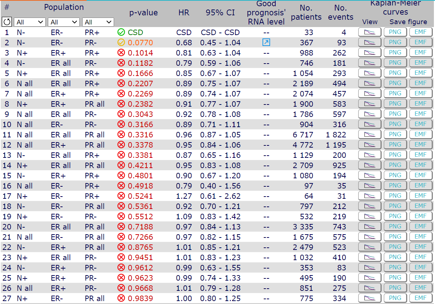The image size is (435, 304).
Task: Select event count 1 195 in row 12
Action: click(336, 145)
